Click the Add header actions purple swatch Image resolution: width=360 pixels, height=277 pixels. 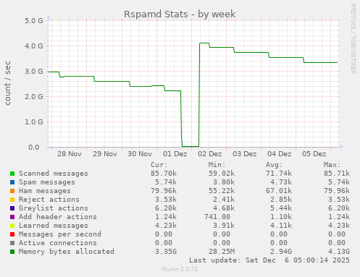[12, 217]
